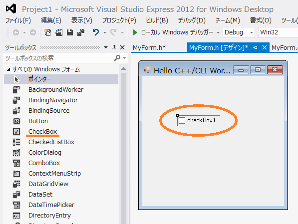Click the toolbox scrollbar up arrow
Image resolution: width=298 pixels, height=224 pixels.
(x=123, y=69)
